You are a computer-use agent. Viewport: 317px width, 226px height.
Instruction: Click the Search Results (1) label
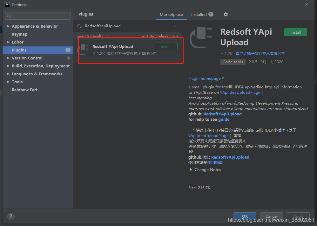tap(93, 36)
